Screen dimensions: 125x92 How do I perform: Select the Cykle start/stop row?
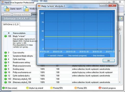coord(20,59)
